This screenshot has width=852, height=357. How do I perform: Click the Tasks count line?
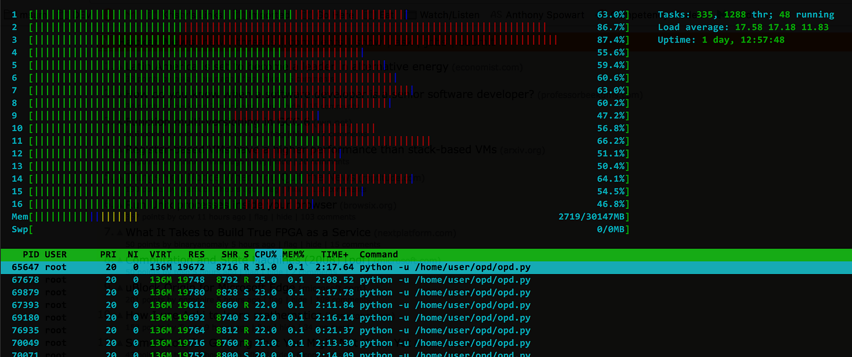point(746,15)
